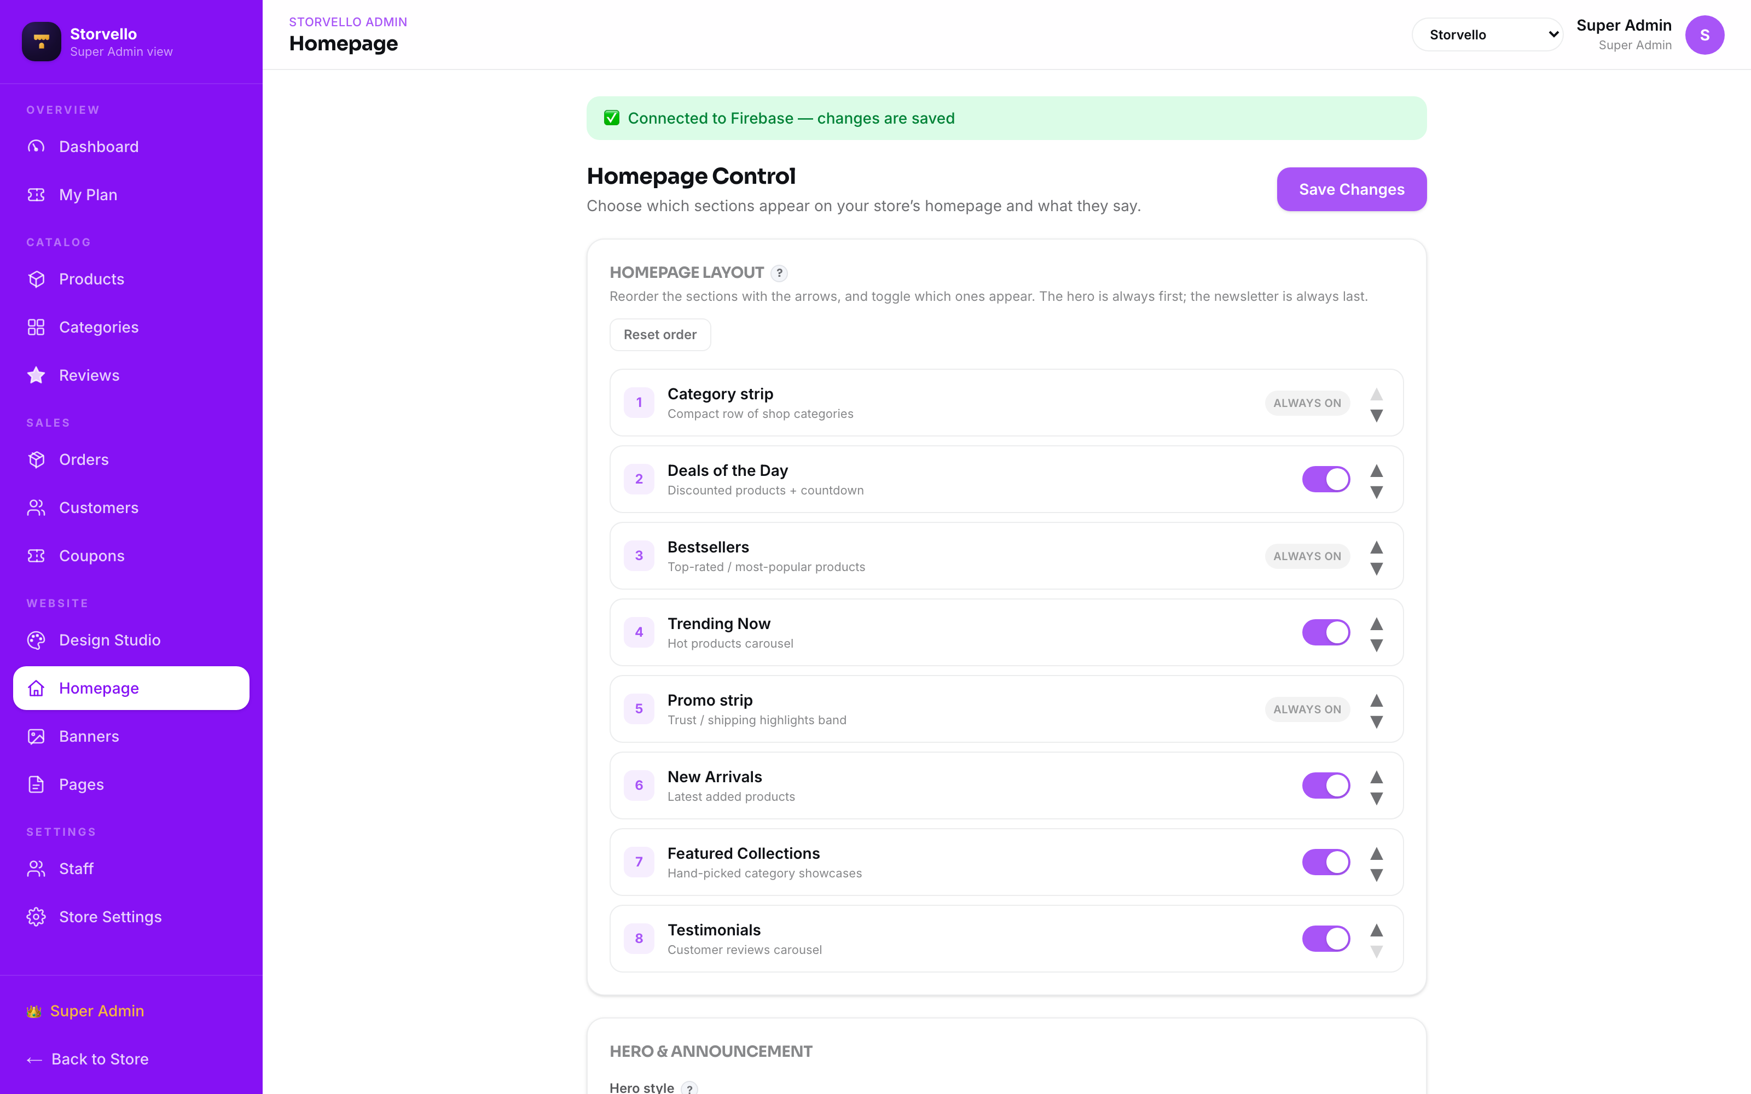Click the HERO & ANNOUNCEMENT section heading

click(x=711, y=1051)
